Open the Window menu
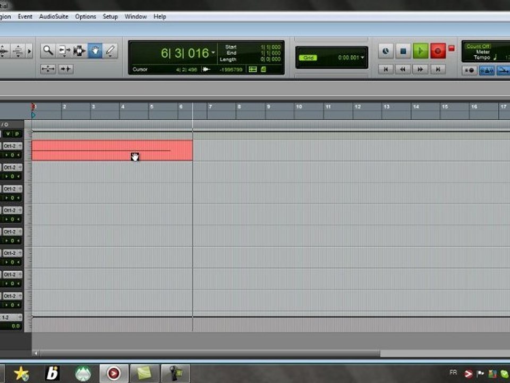This screenshot has width=510, height=383. (135, 16)
